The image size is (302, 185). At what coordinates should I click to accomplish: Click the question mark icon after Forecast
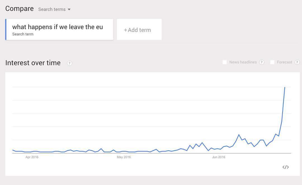point(297,62)
